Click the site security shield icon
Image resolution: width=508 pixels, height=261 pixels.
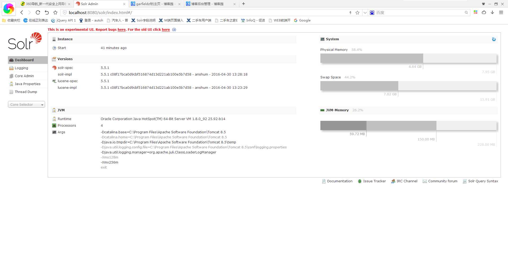point(65,12)
